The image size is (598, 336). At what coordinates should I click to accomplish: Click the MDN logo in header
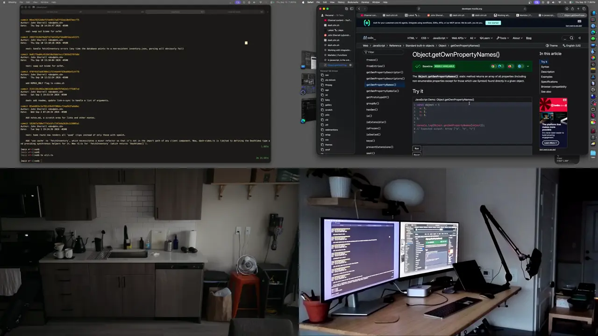click(369, 38)
